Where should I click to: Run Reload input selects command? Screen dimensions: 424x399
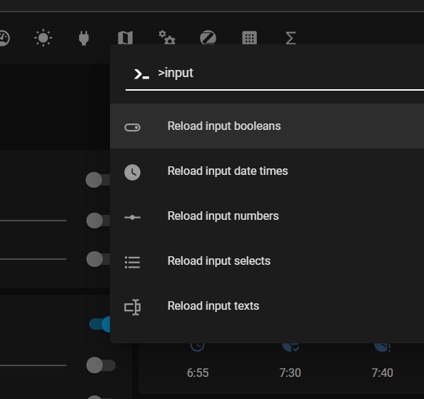click(267, 261)
